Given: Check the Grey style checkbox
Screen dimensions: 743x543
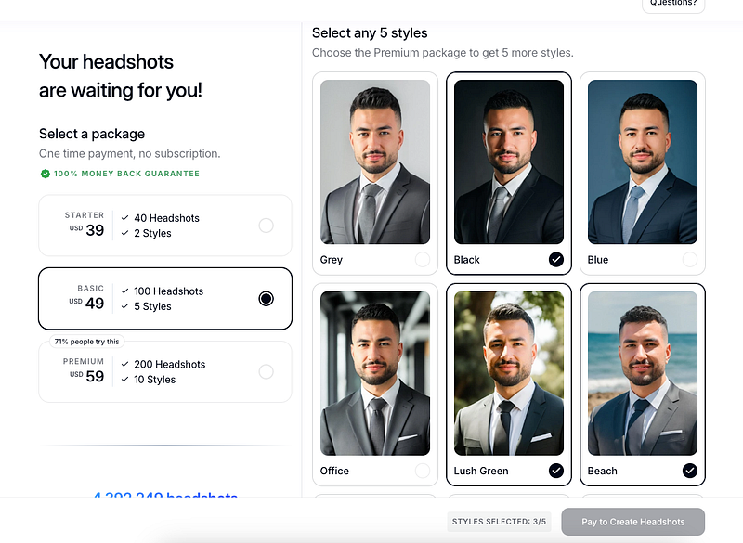Looking at the screenshot, I should click(x=423, y=260).
